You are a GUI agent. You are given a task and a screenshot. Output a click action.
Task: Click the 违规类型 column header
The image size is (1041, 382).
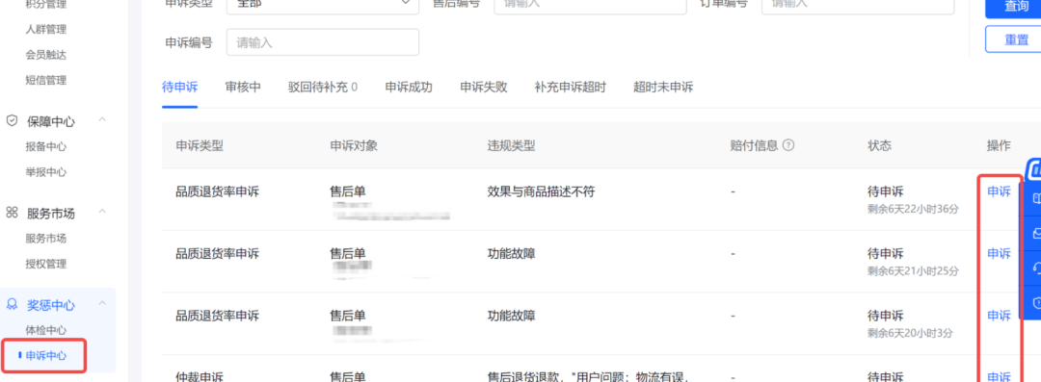(511, 146)
